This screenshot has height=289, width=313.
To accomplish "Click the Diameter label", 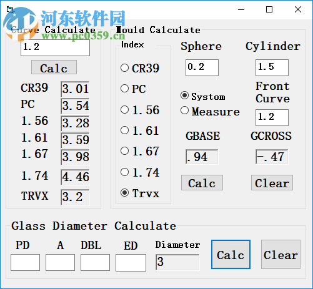I will pos(177,245).
